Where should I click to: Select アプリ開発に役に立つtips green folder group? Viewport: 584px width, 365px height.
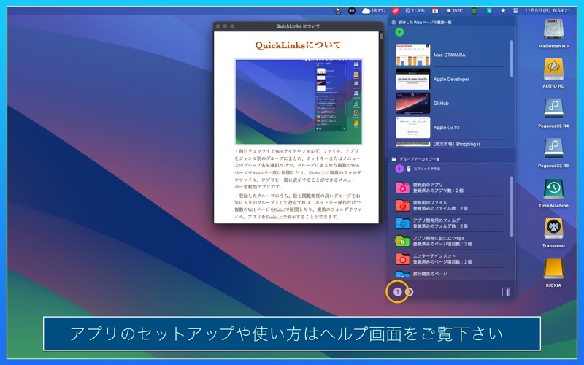point(449,242)
